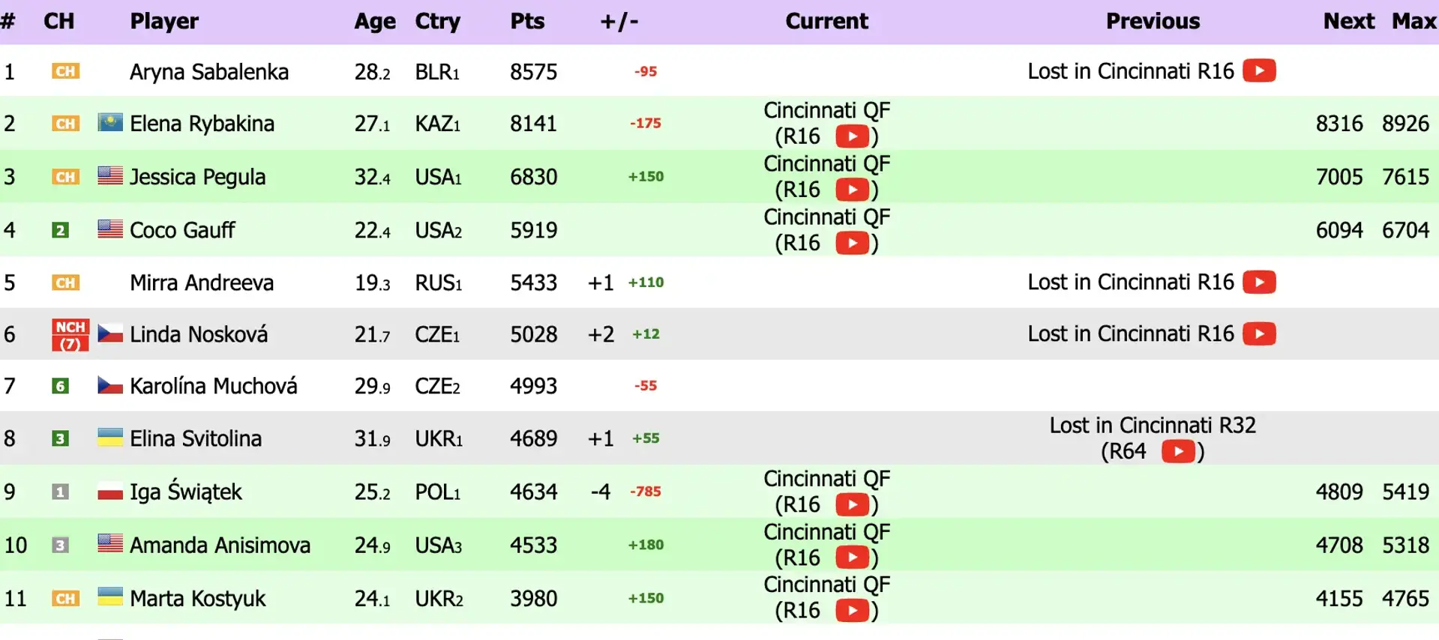
Task: Open Iga Świątek's R16 YouTube video
Action: pyautogui.click(x=852, y=504)
